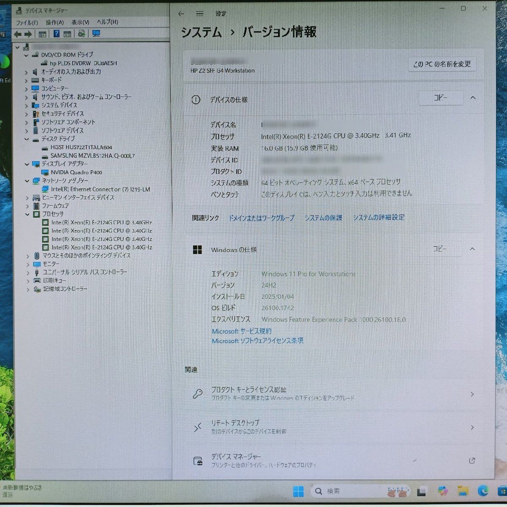The height and width of the screenshot is (507, 507).
Task: Click scan for hardware changes monitor icon
Action: [96, 34]
